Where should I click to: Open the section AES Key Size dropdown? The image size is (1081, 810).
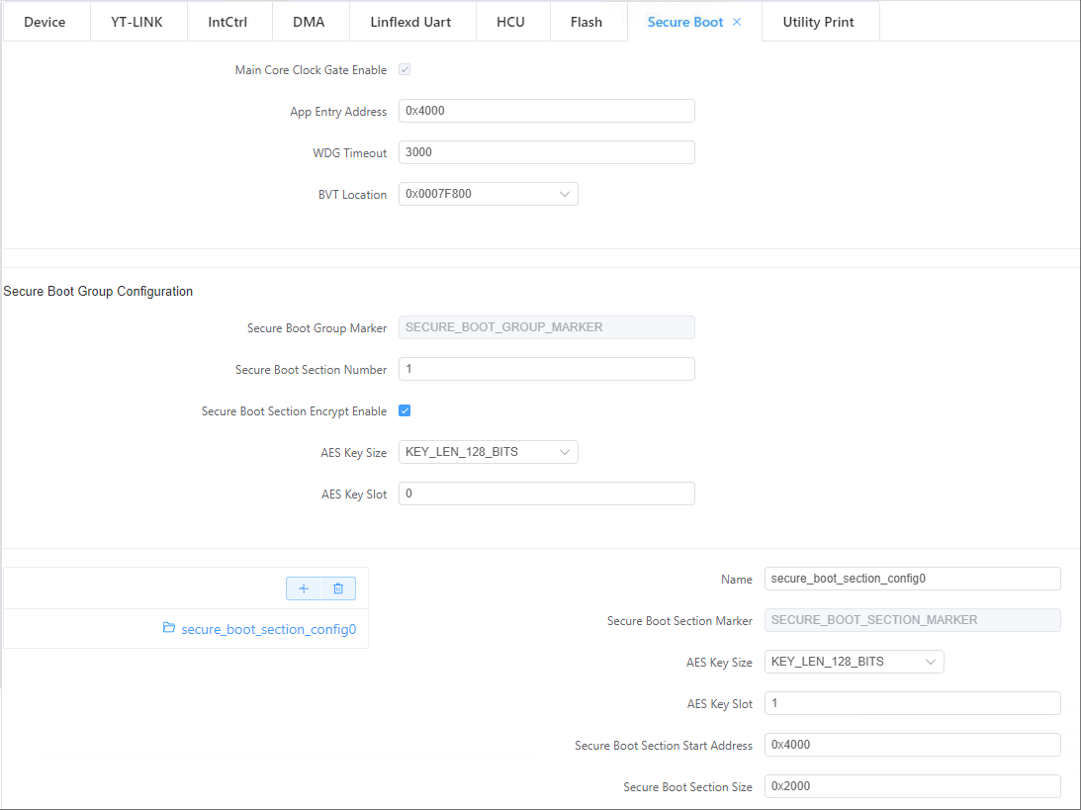(854, 662)
